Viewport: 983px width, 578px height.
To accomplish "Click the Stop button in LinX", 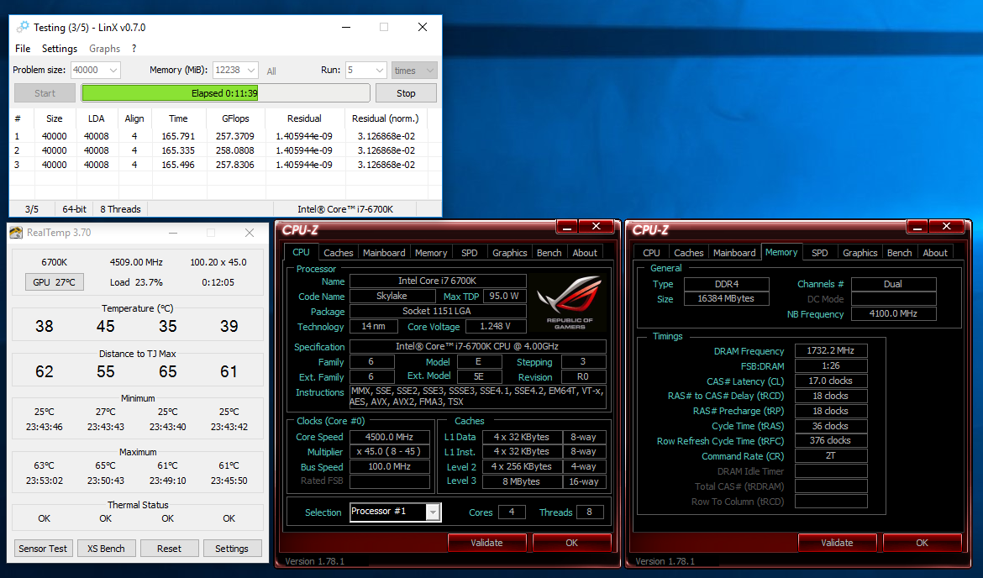I will (406, 92).
